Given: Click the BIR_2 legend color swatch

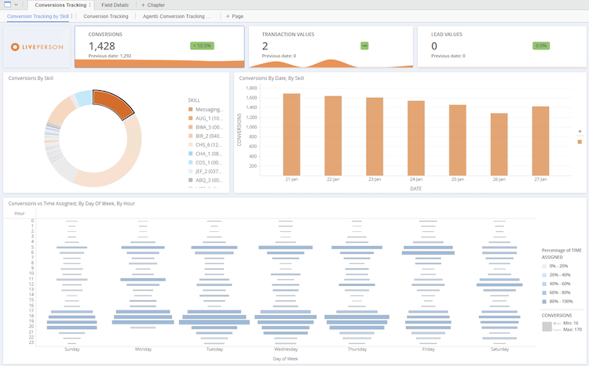Looking at the screenshot, I should 191,136.
